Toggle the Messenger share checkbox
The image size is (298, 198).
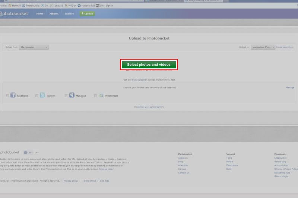click(95, 96)
